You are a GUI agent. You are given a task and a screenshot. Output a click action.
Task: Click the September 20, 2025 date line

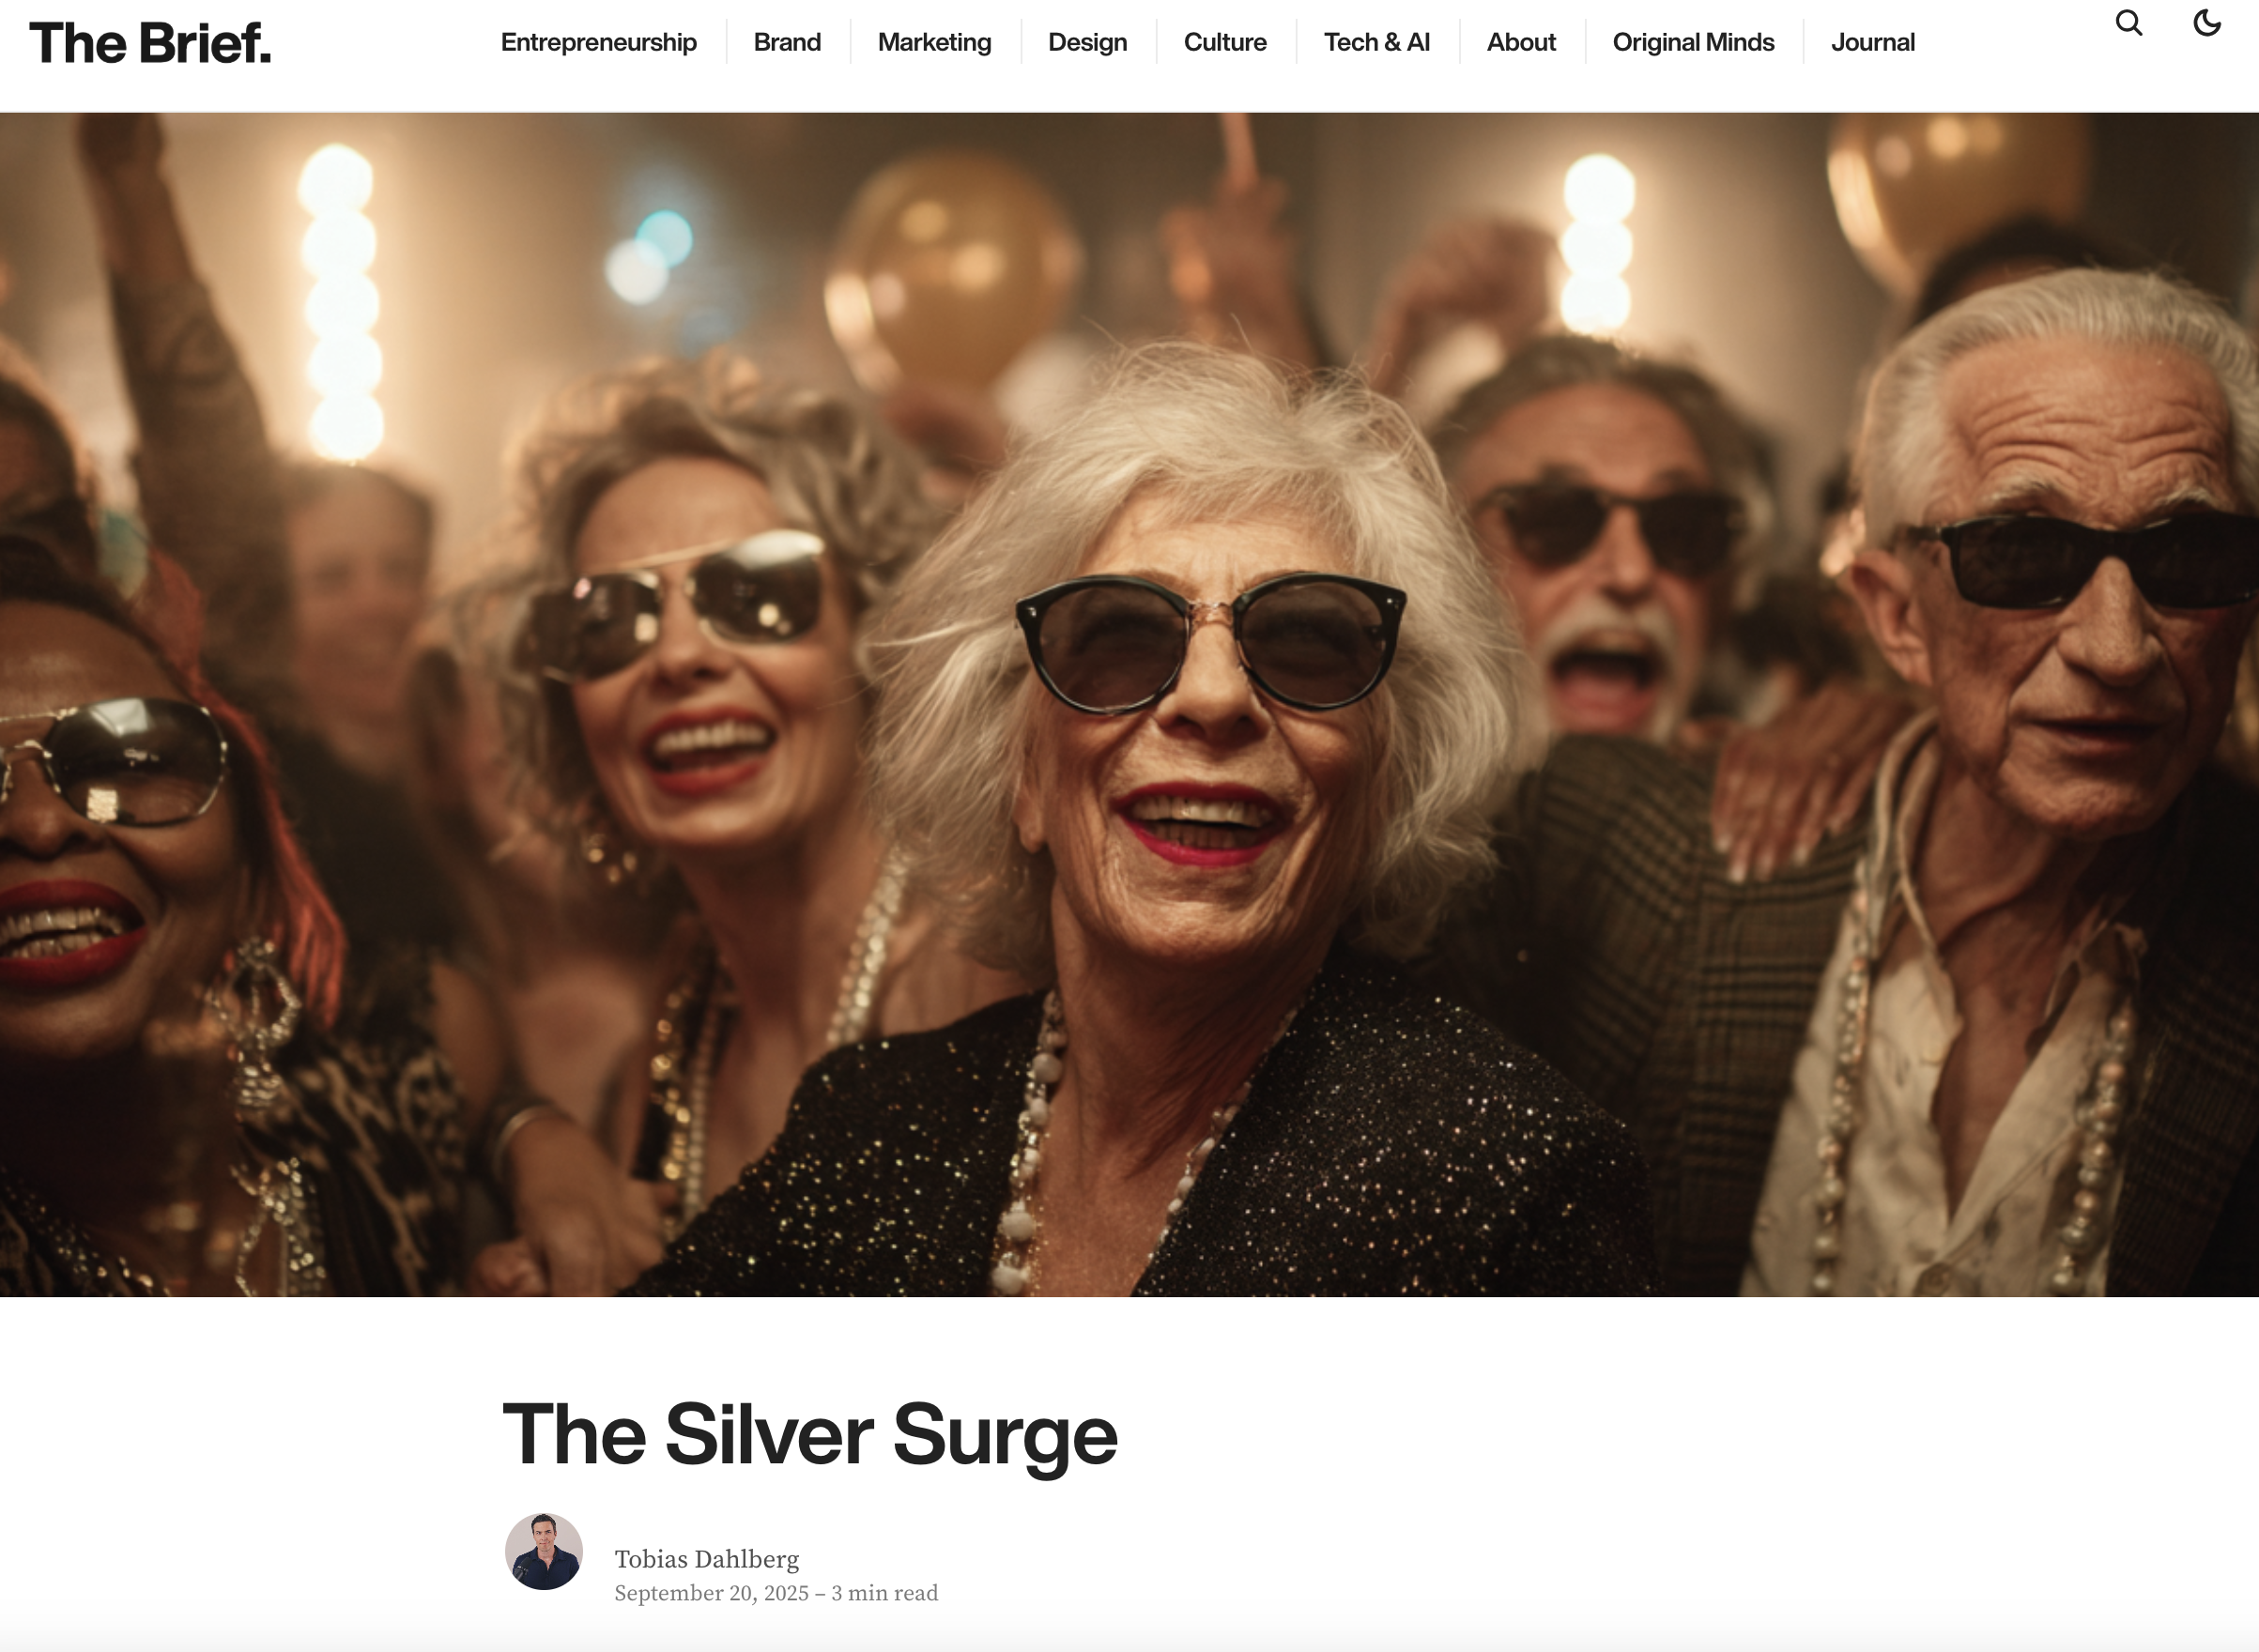tap(776, 1593)
